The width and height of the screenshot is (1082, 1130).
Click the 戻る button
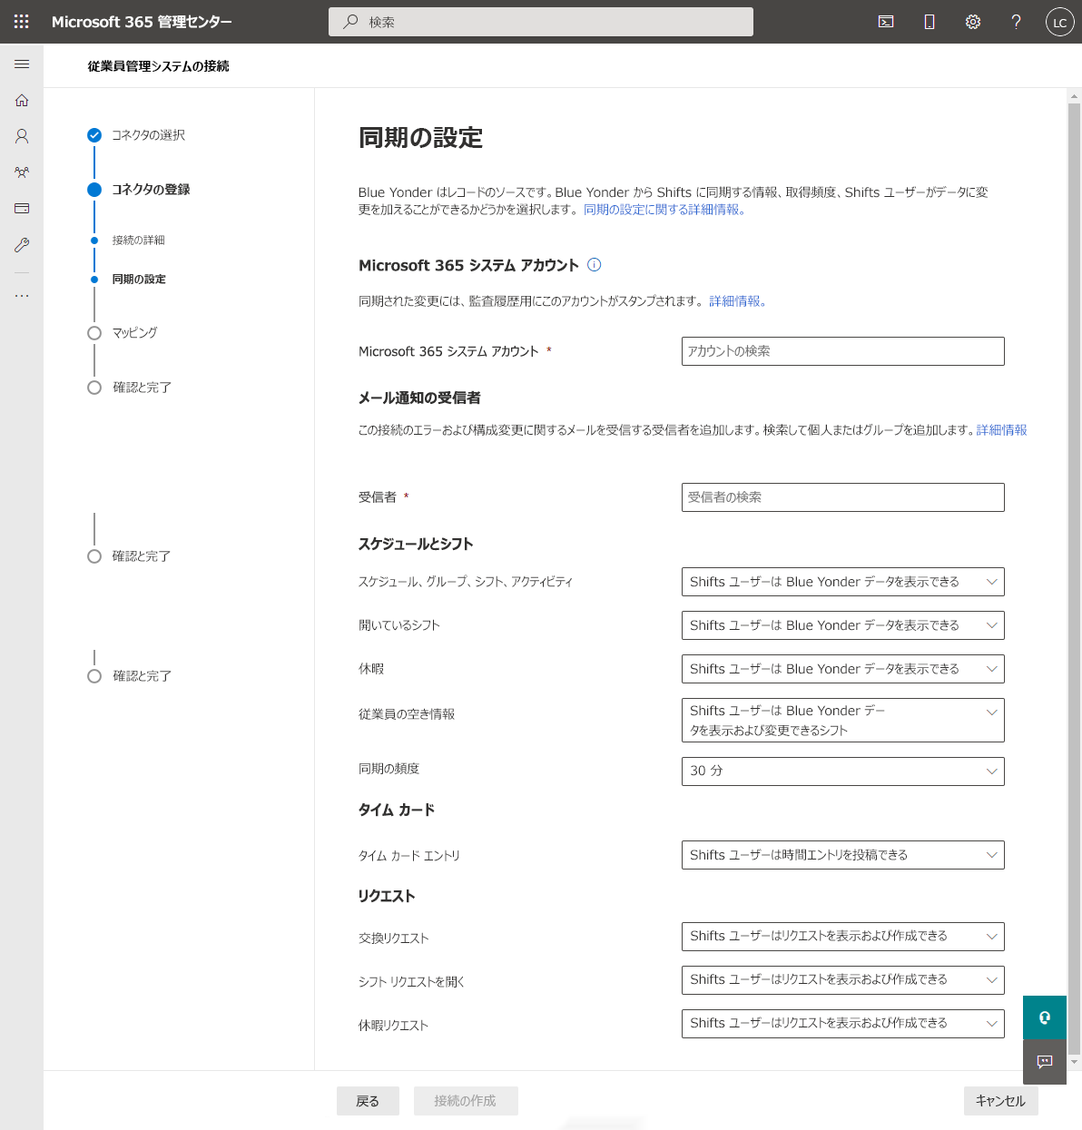click(x=368, y=1101)
